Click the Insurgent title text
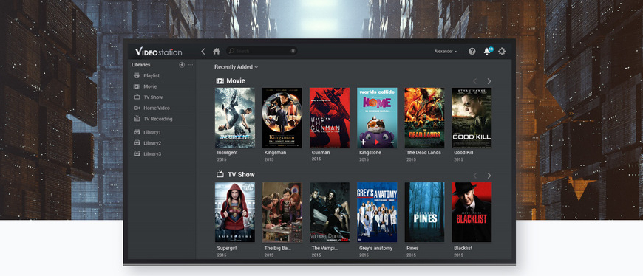Image resolution: width=643 pixels, height=276 pixels. 227,153
